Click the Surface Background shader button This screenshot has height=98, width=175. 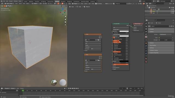tap(166, 35)
